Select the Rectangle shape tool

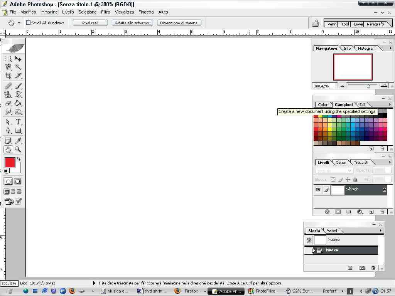pos(18,130)
